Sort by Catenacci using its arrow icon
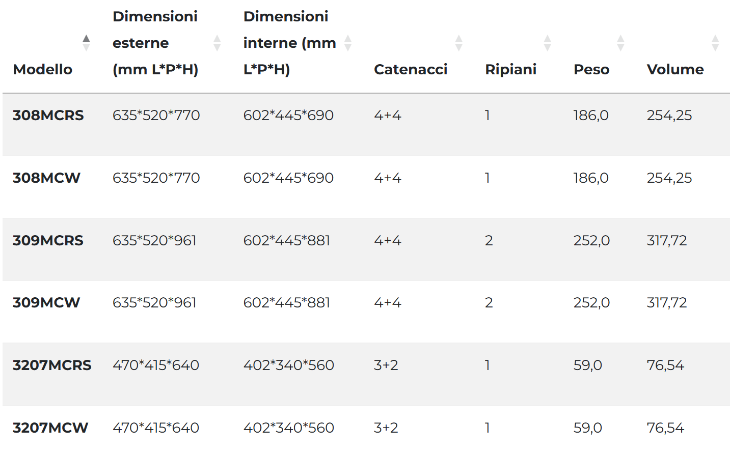 pos(459,43)
